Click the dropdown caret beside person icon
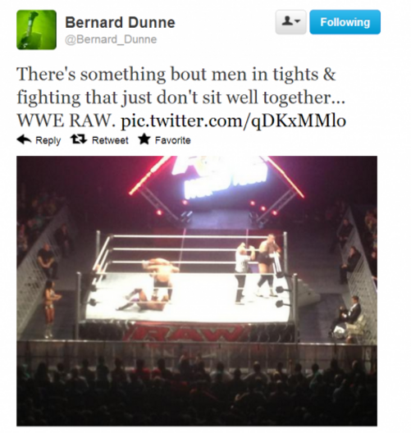411x433 pixels. pyautogui.click(x=297, y=21)
